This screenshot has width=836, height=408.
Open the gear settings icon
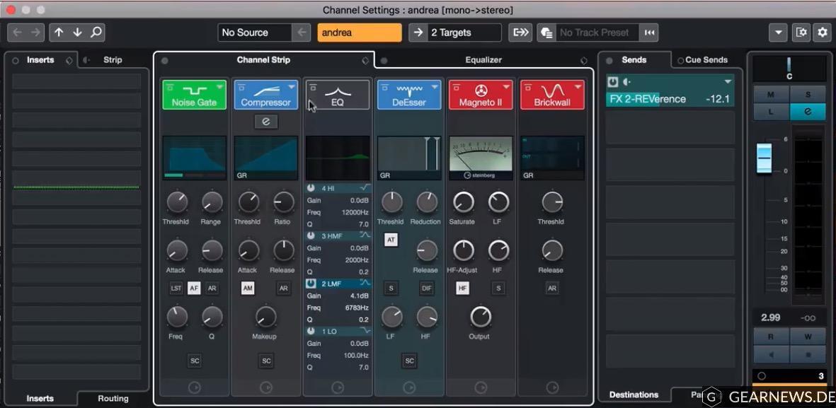coord(822,33)
